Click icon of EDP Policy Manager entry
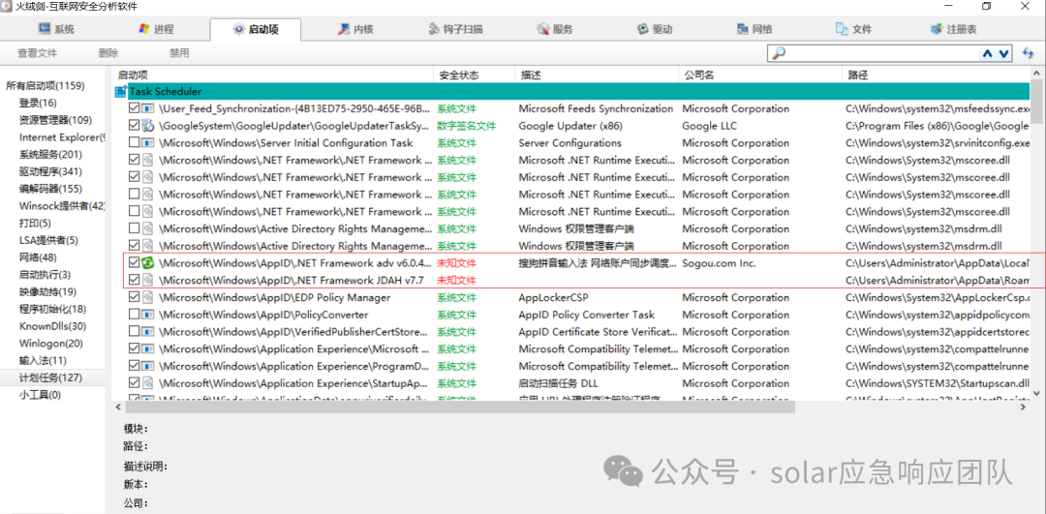The width and height of the screenshot is (1046, 514). [148, 297]
